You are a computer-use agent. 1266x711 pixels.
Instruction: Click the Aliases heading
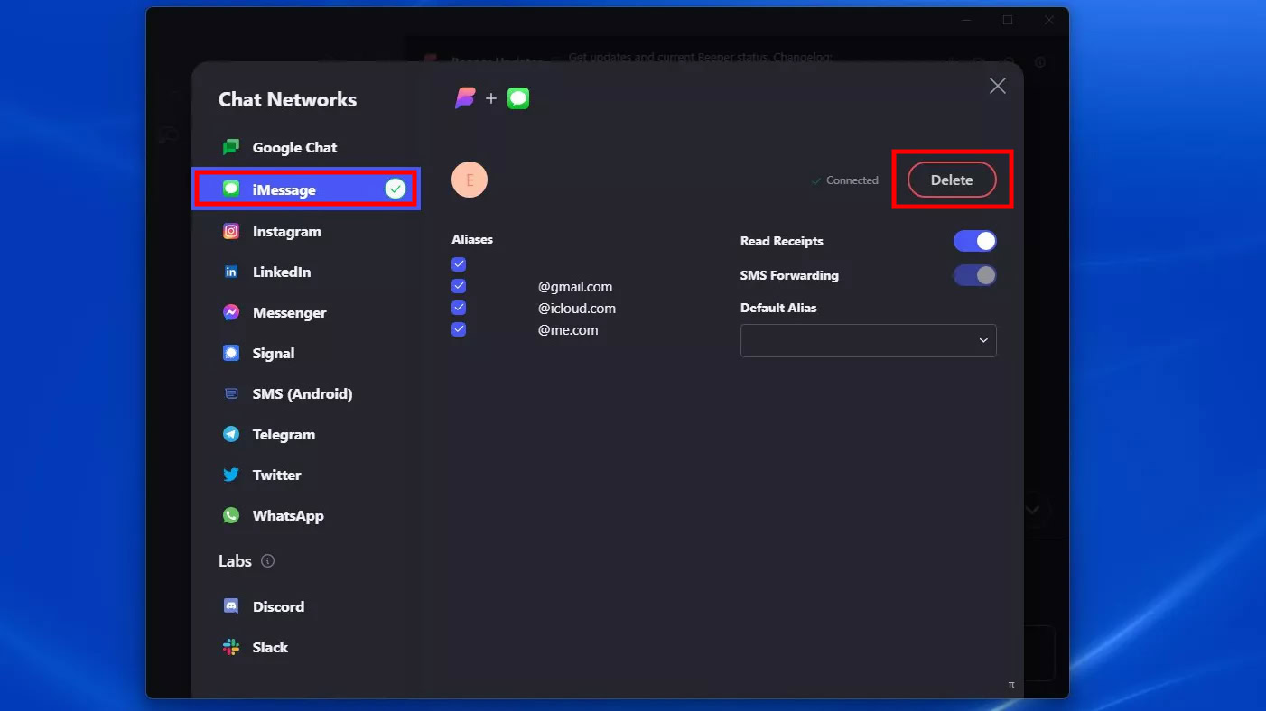click(x=472, y=239)
